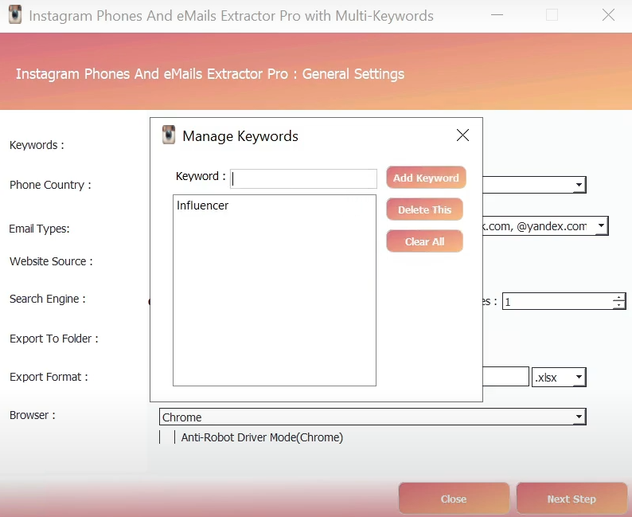Increase the pages value with up arrow
Image resolution: width=632 pixels, height=517 pixels.
coord(619,298)
